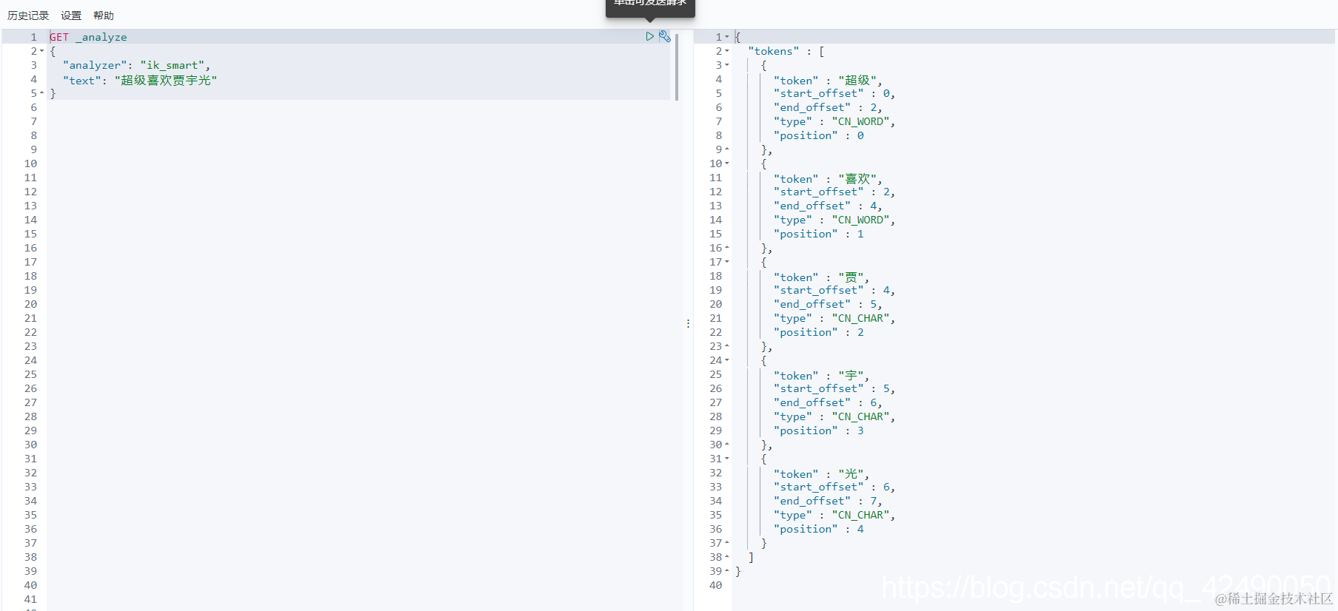This screenshot has height=611, width=1338.
Task: Open the 设置 menu
Action: [x=71, y=16]
